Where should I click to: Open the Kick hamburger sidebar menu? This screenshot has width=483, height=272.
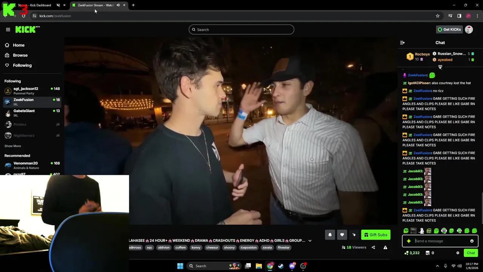8,29
